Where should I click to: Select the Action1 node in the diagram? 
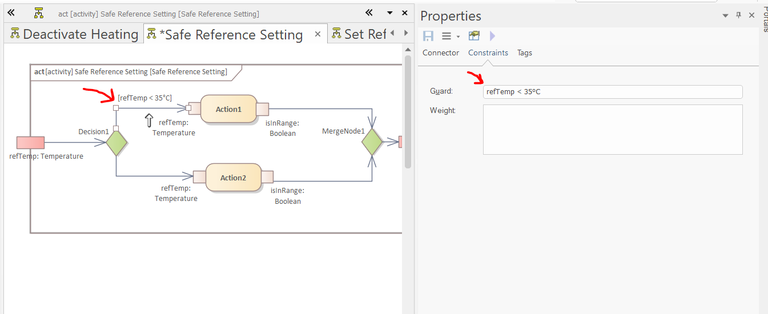[x=228, y=109]
